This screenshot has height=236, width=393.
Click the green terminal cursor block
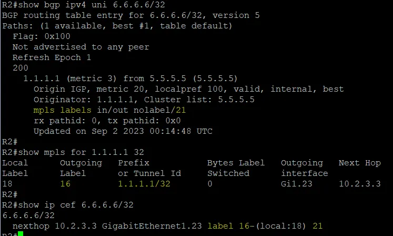coord(21,234)
